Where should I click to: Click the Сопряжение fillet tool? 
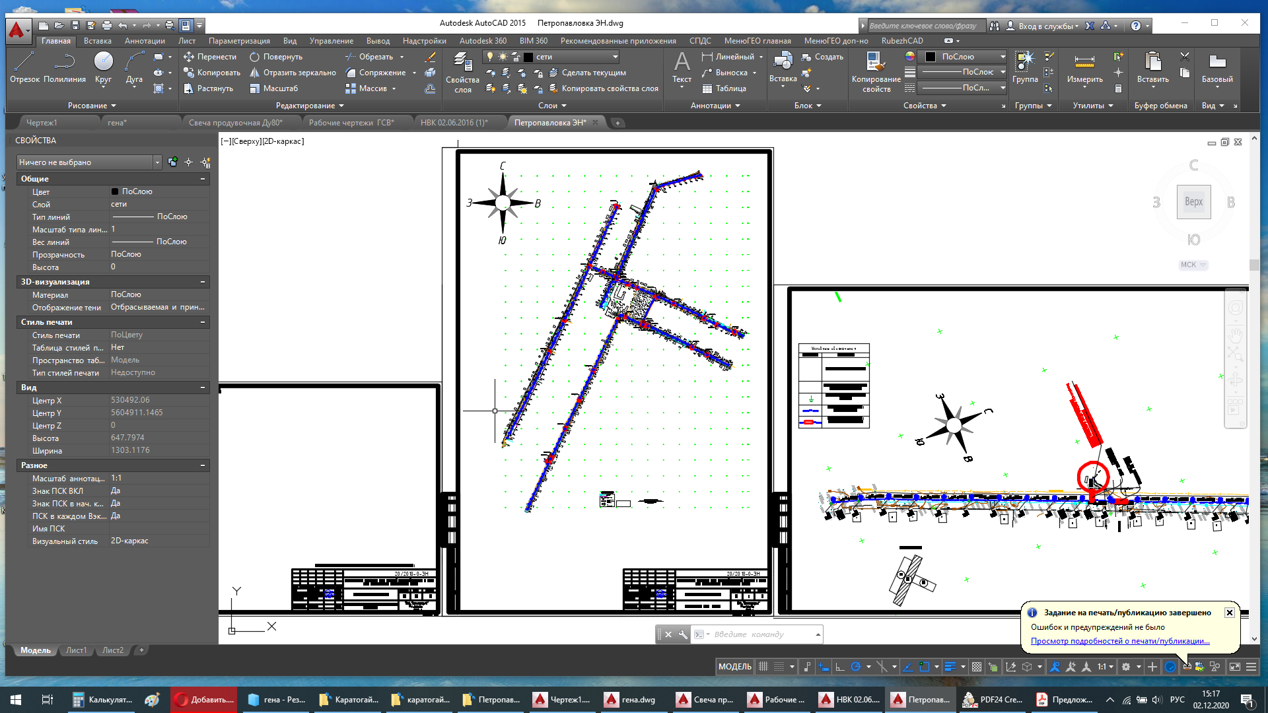375,73
